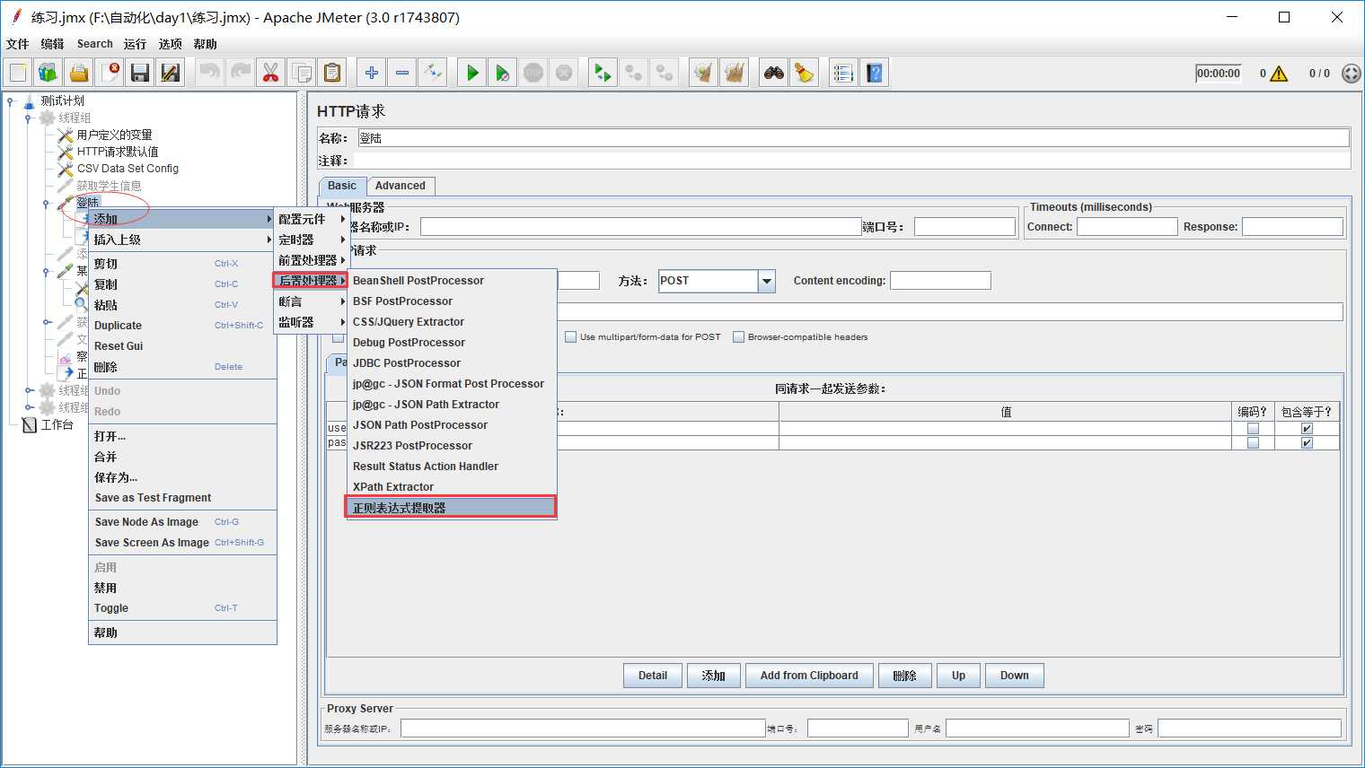Open the Templates toolbar icon
The width and height of the screenshot is (1365, 768).
[48, 73]
